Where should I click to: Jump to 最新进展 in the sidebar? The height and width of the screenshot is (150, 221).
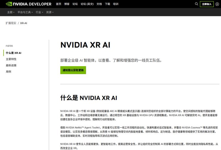(x=11, y=65)
